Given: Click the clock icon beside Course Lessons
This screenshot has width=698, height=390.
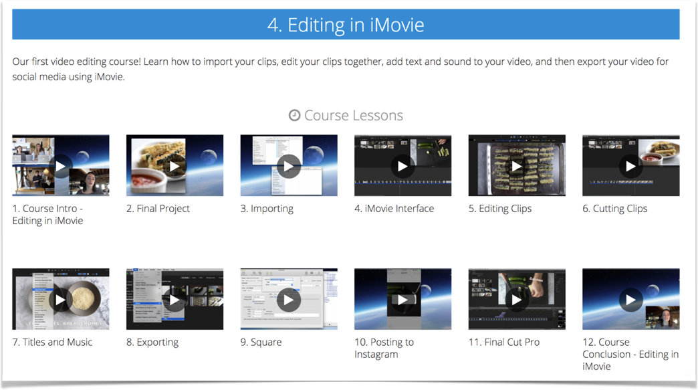Looking at the screenshot, I should tap(294, 115).
